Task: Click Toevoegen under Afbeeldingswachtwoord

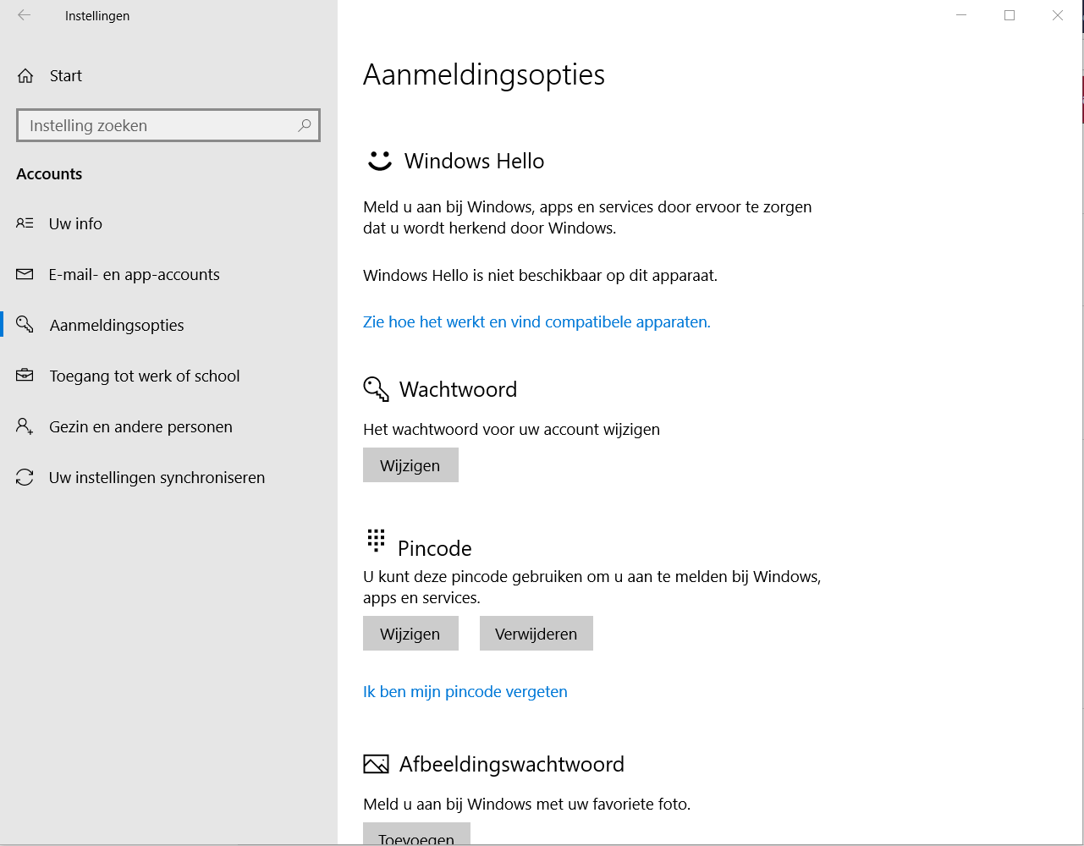Action: (416, 834)
